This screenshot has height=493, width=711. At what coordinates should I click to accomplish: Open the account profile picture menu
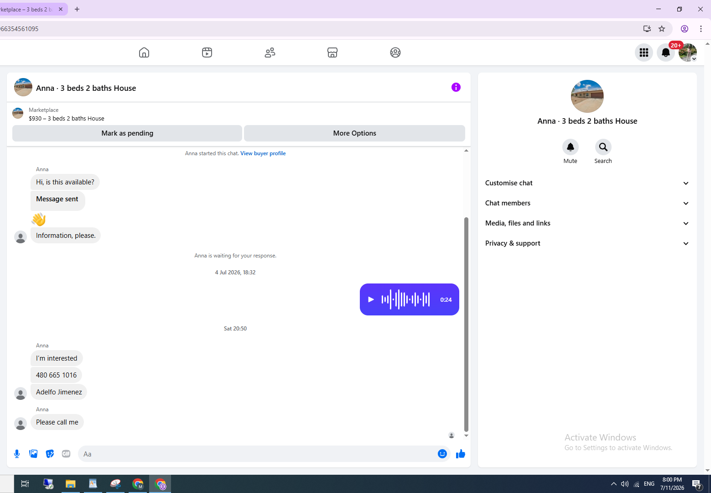point(688,52)
